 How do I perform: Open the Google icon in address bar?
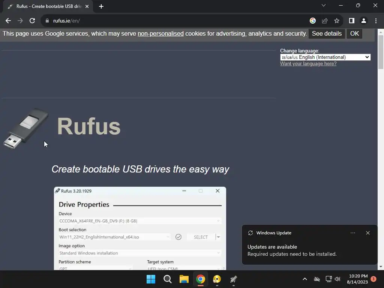[x=312, y=21]
